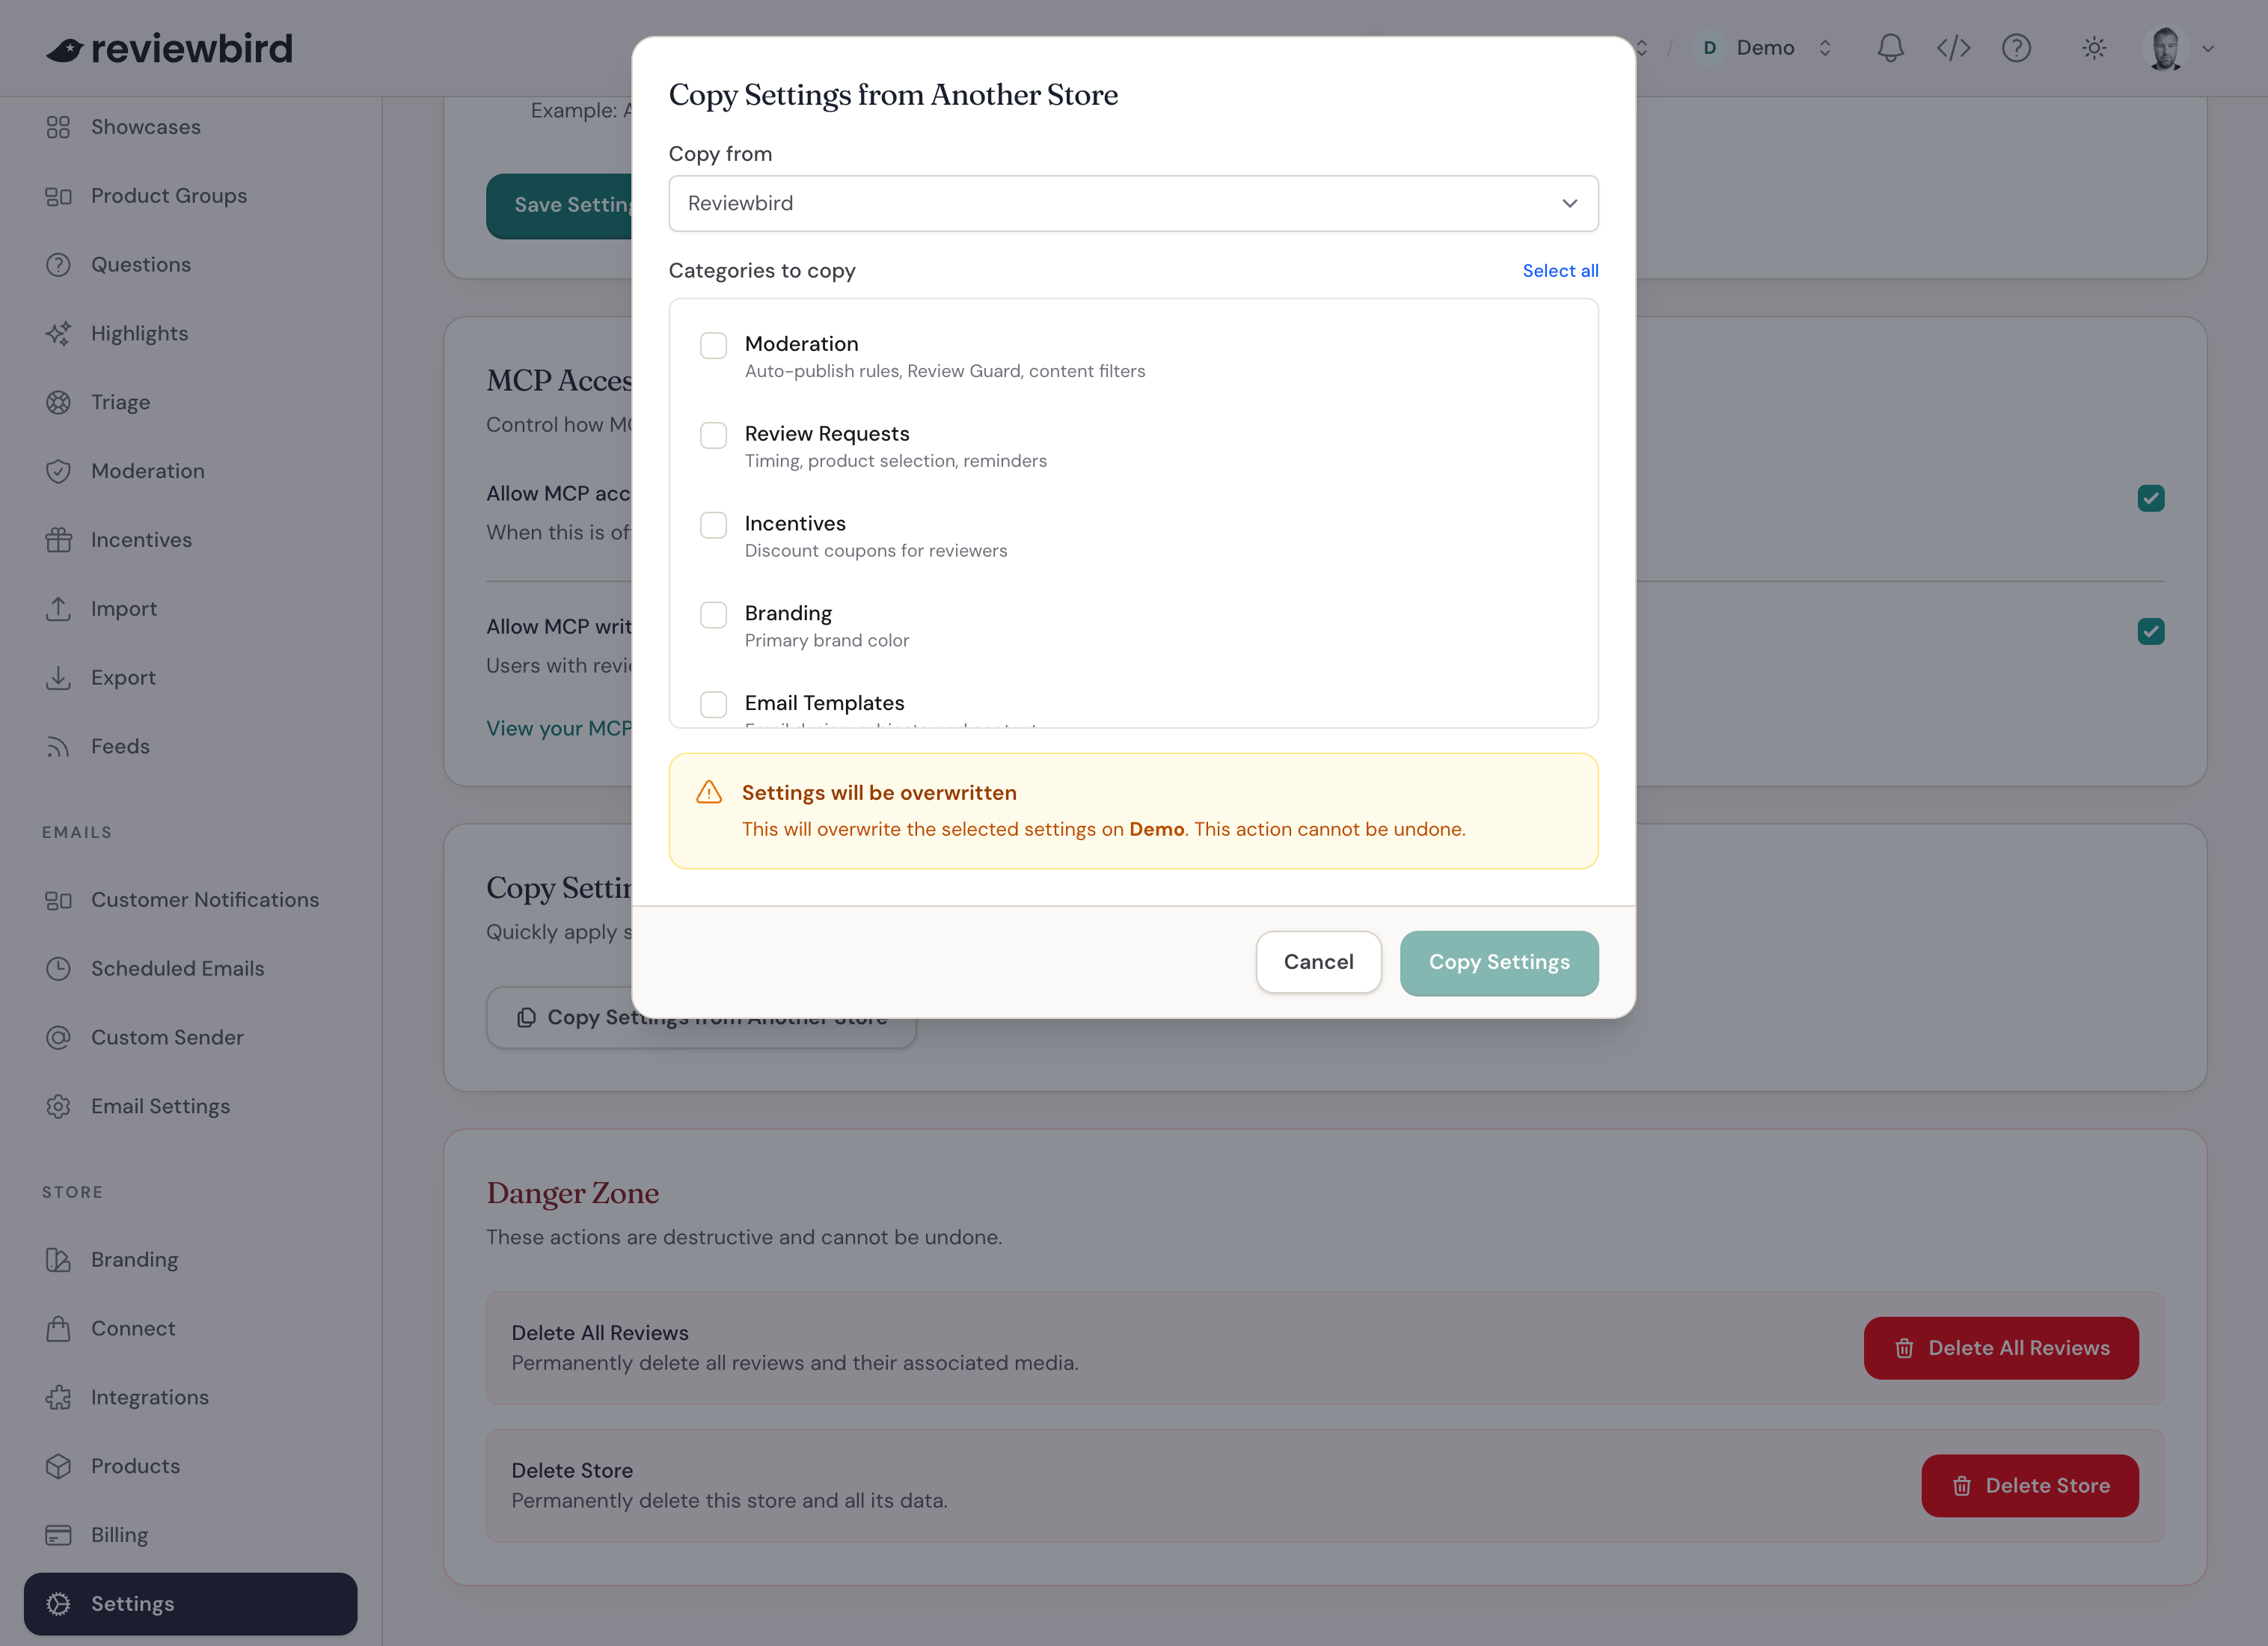Click the Billing card icon
This screenshot has width=2268, height=1646.
(x=58, y=1535)
